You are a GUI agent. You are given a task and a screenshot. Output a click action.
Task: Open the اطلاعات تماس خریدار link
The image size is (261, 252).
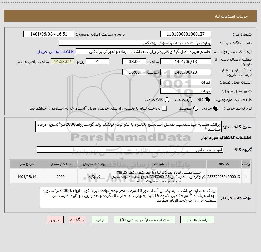[56, 52]
